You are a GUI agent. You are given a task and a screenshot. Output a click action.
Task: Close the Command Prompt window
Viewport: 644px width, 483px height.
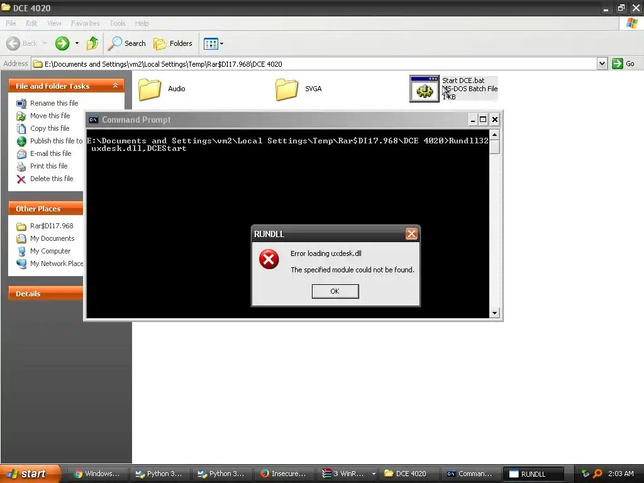point(495,119)
